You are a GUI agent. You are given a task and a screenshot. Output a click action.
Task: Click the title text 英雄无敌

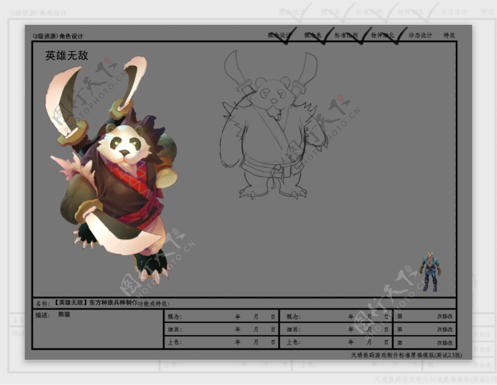(x=67, y=56)
